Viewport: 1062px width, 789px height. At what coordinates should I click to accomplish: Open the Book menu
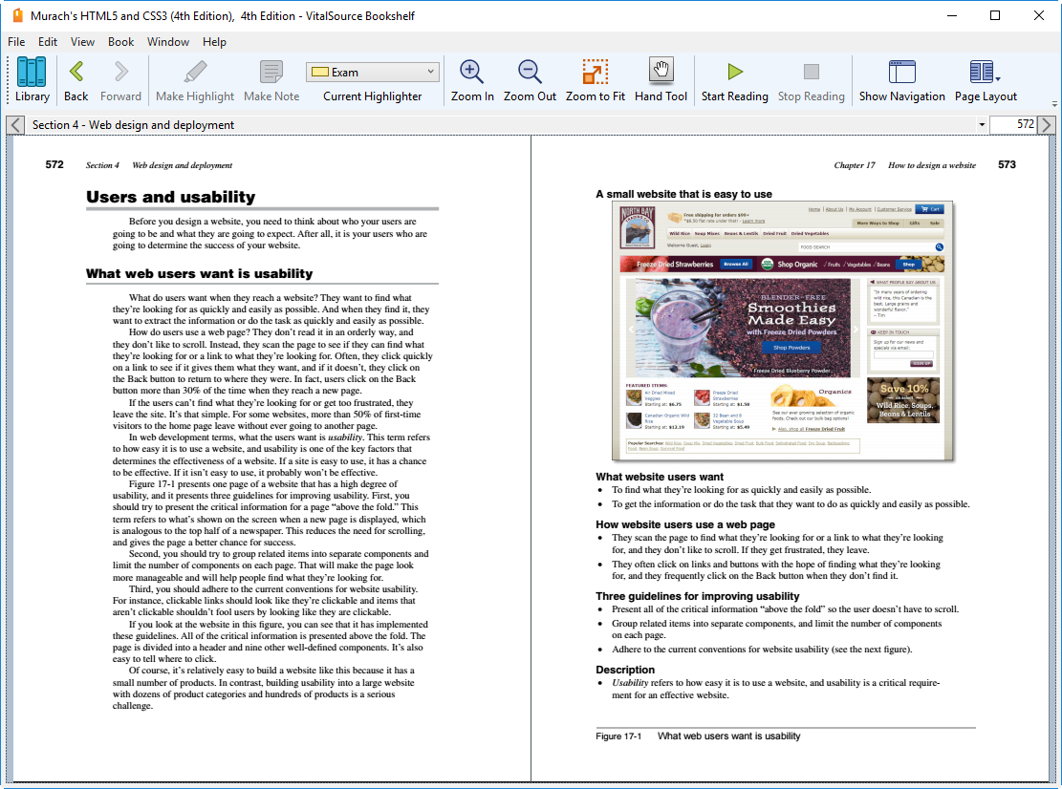[x=120, y=42]
